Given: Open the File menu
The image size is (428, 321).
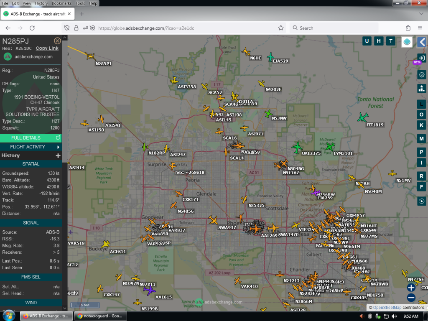Looking at the screenshot, I should tap(5, 3).
